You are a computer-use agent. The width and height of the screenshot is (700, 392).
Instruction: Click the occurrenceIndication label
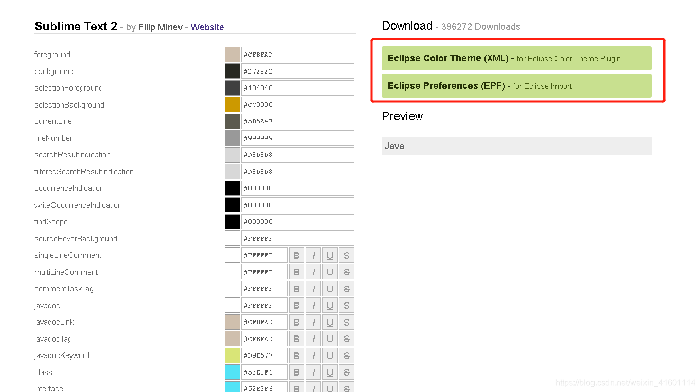click(x=69, y=188)
